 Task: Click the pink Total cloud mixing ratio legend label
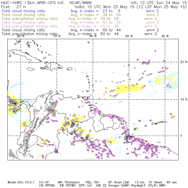coord(23,22)
